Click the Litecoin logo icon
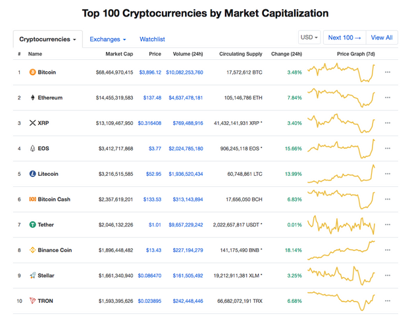Image resolution: width=410 pixels, height=316 pixels. (33, 174)
